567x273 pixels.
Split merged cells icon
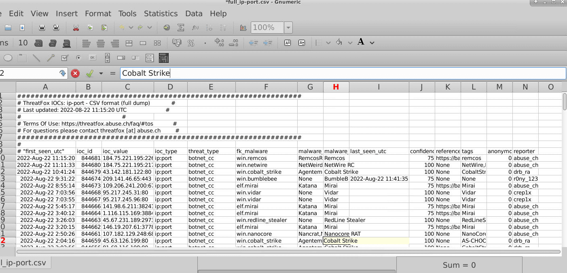(x=157, y=43)
